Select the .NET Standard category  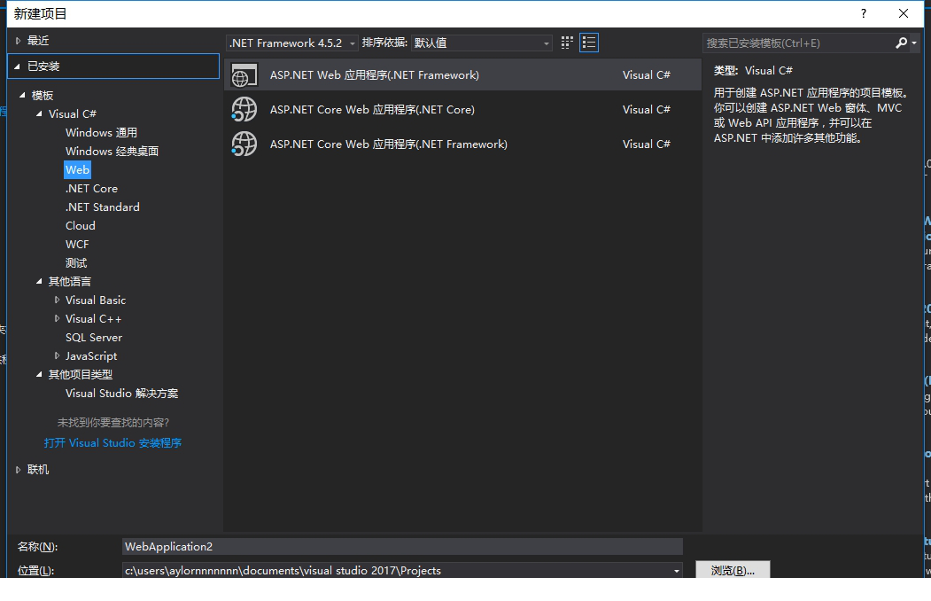(x=102, y=207)
